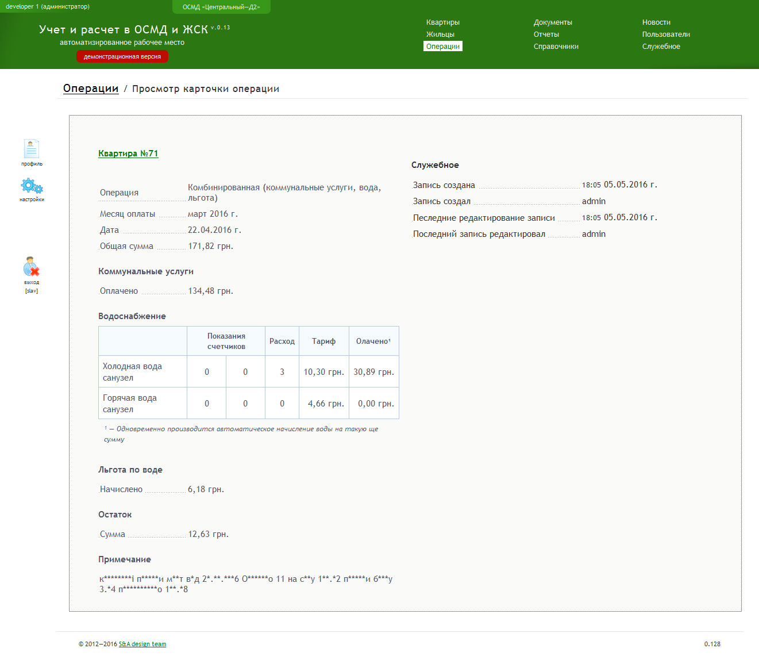This screenshot has height=656, width=759.
Task: Click water benefit value 6,18 грн.
Action: [206, 489]
